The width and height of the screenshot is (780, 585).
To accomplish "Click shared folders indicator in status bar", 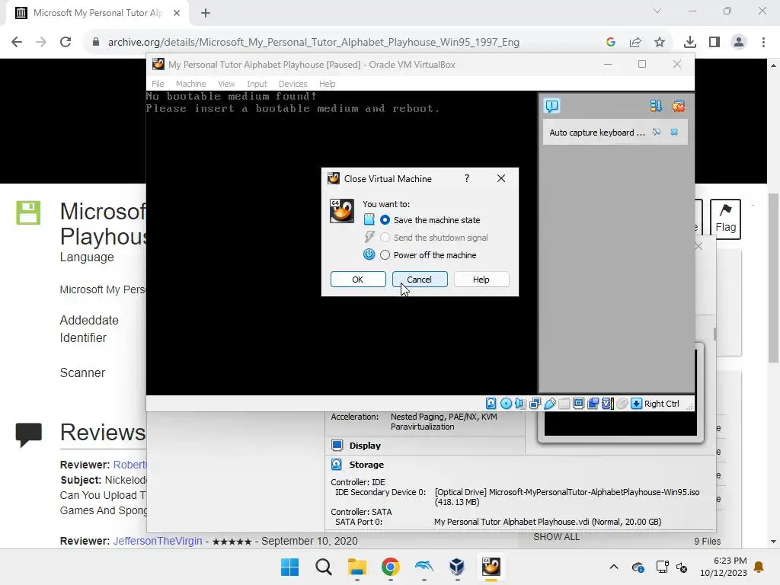I will (x=564, y=404).
